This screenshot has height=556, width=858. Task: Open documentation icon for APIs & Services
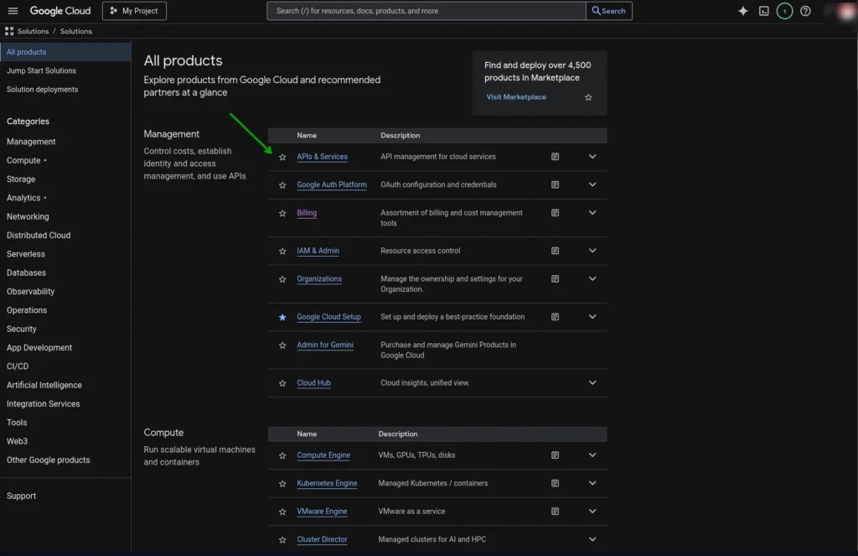(x=555, y=157)
